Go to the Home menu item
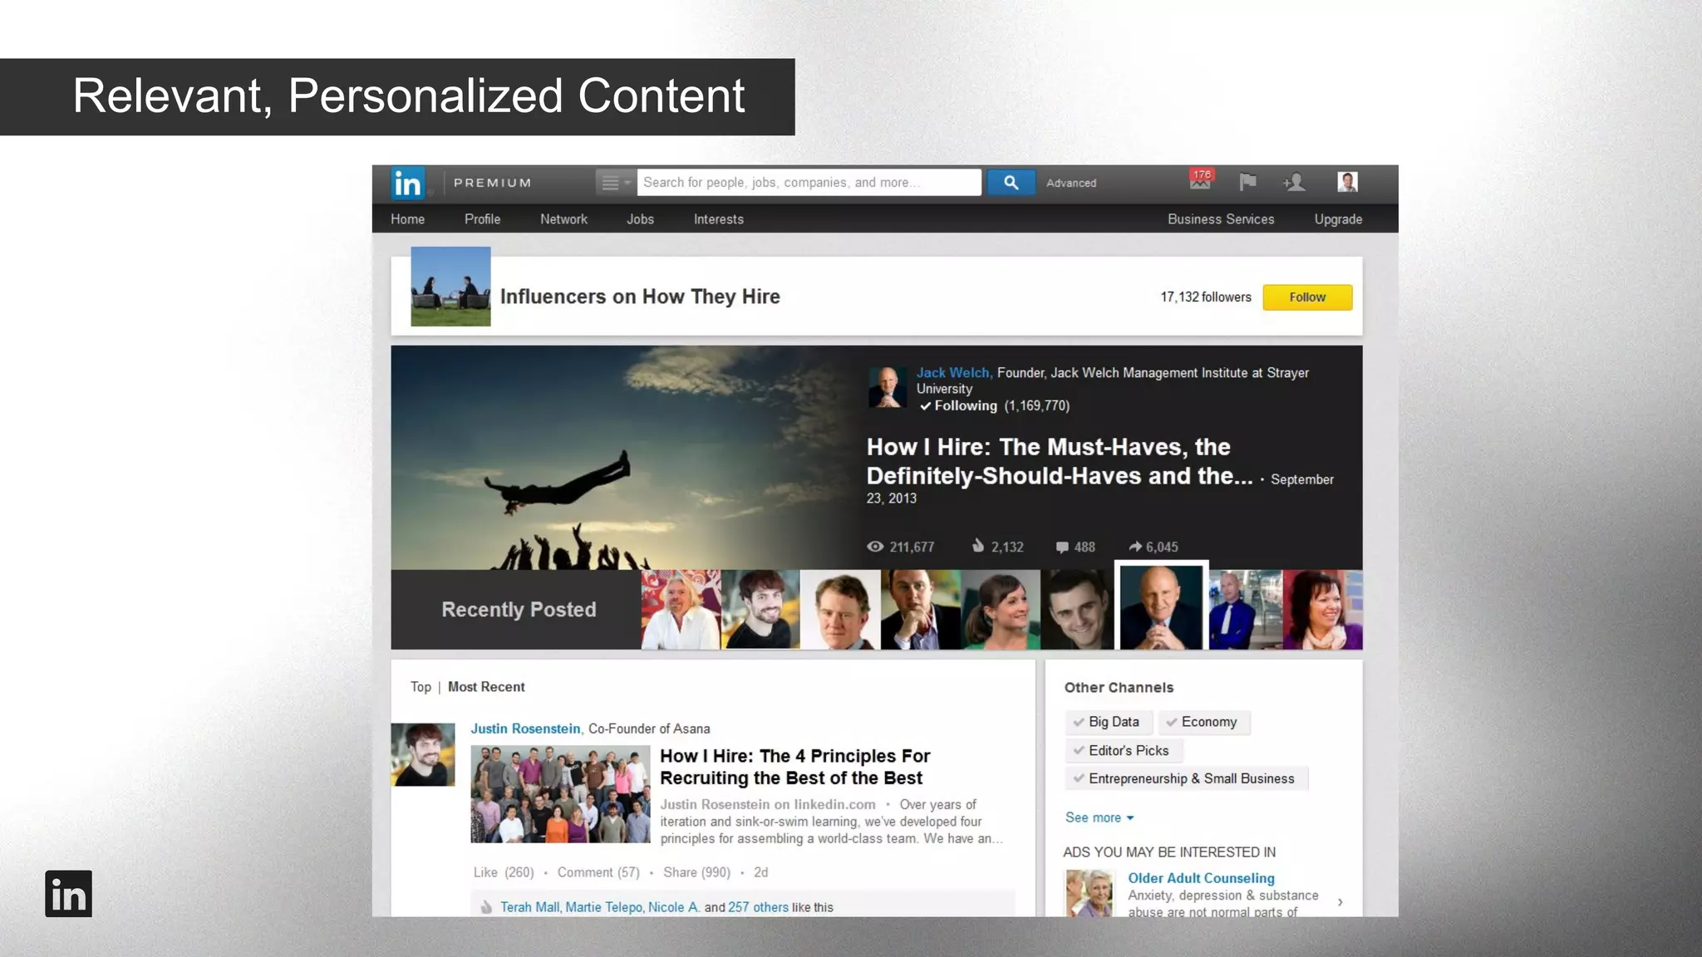The image size is (1702, 957). pos(407,219)
